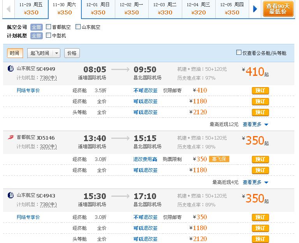Switch to the 12-01 周日 date tab
Image resolution: width=299 pixels, height=243 pixels.
[98, 9]
